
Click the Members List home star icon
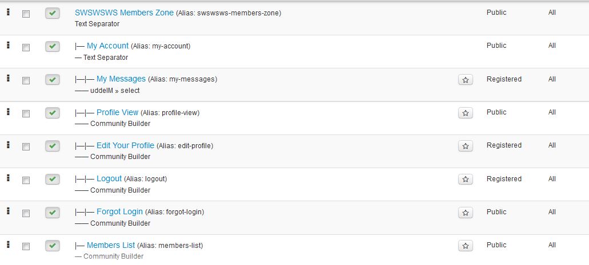(x=466, y=246)
